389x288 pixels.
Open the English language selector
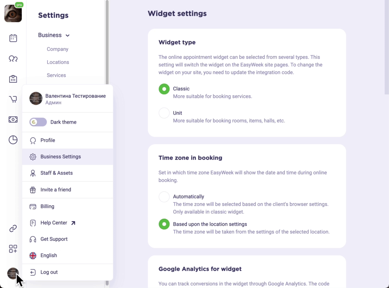49,255
